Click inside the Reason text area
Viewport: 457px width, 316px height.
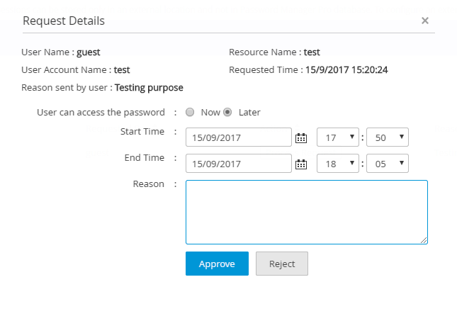307,212
